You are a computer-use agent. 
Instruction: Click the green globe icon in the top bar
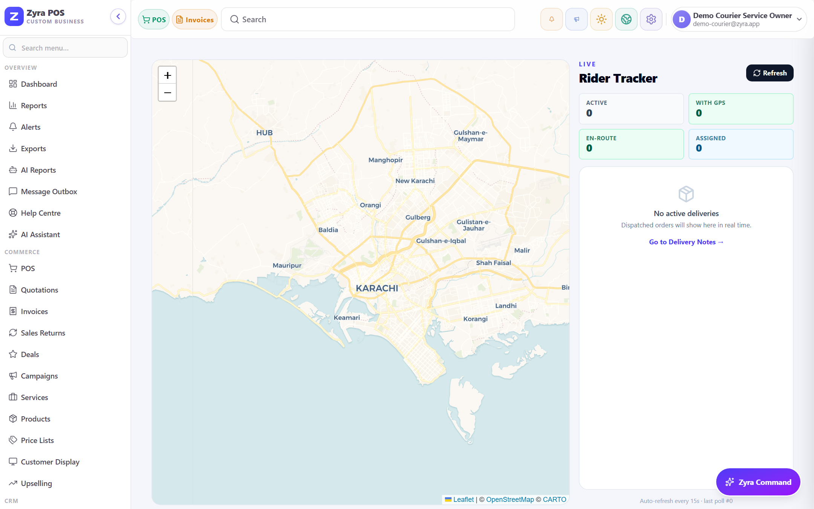[626, 19]
